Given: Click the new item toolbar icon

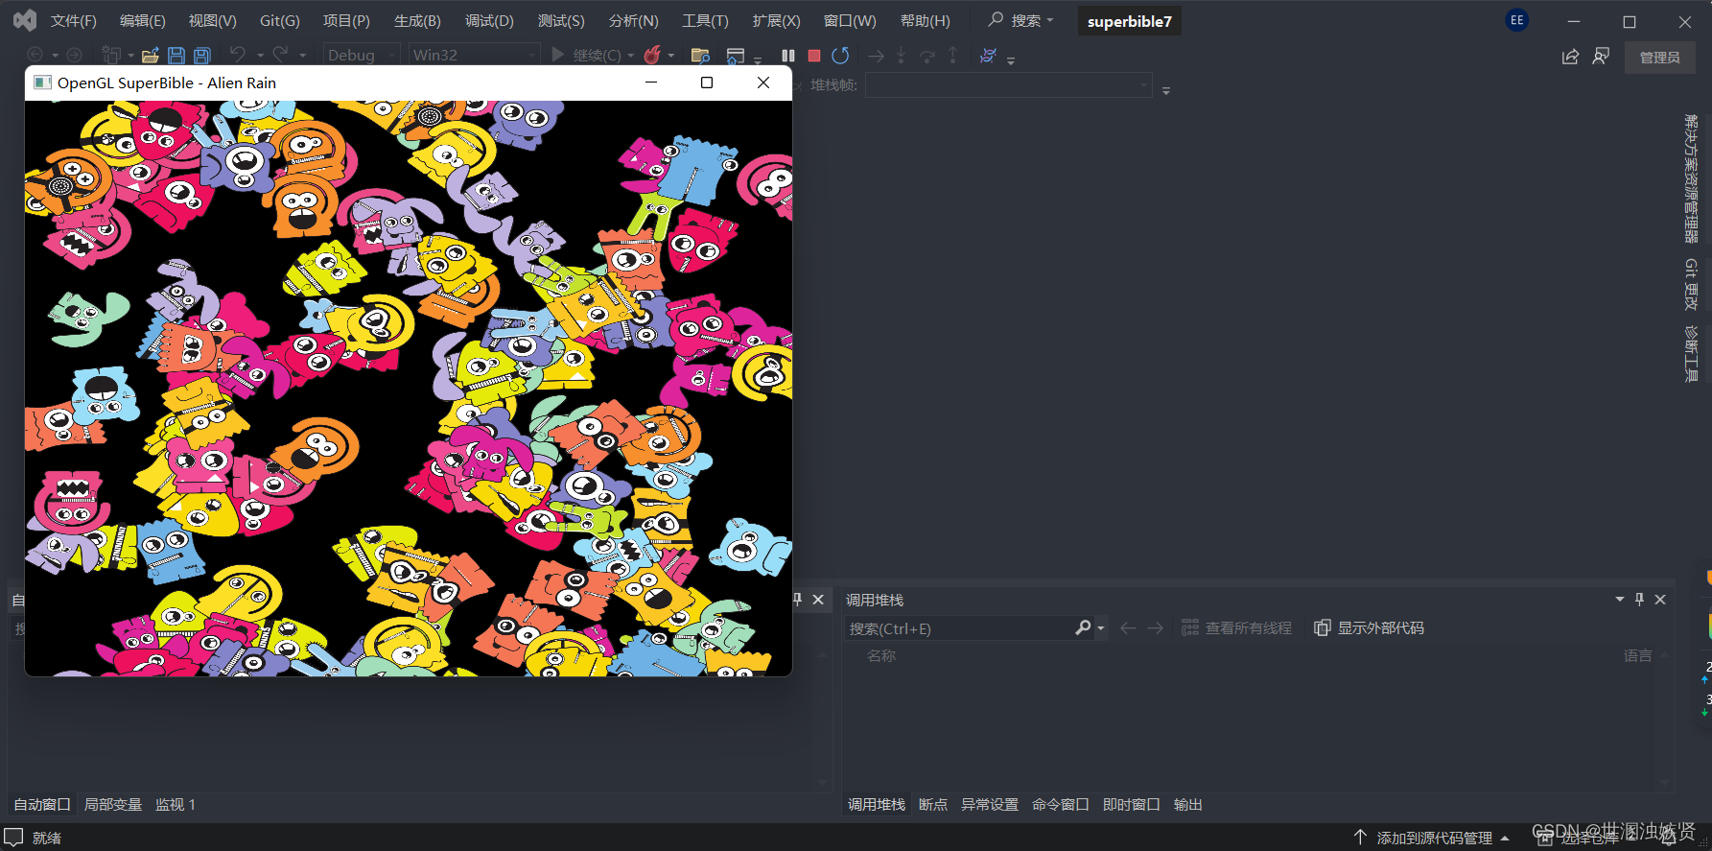Looking at the screenshot, I should (x=111, y=56).
